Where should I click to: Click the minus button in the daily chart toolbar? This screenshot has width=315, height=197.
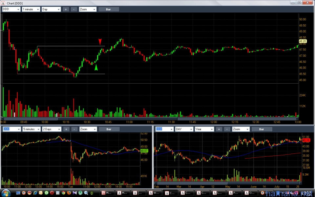click(x=227, y=129)
